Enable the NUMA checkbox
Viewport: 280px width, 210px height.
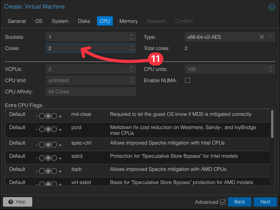point(188,81)
